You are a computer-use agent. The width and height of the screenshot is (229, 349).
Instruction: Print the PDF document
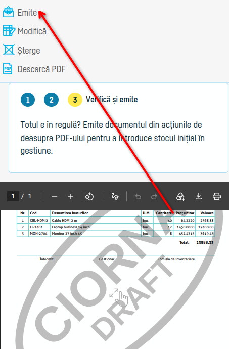click(x=217, y=196)
